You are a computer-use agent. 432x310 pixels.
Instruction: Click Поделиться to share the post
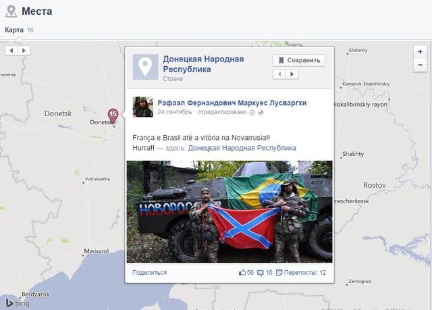[x=149, y=272]
